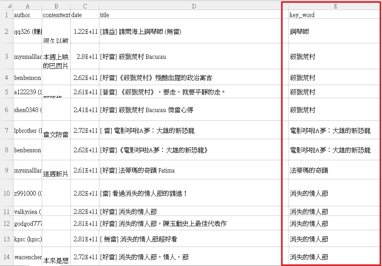Select the date cell 2.41E+11
The width and height of the screenshot is (382, 266).
[85, 109]
